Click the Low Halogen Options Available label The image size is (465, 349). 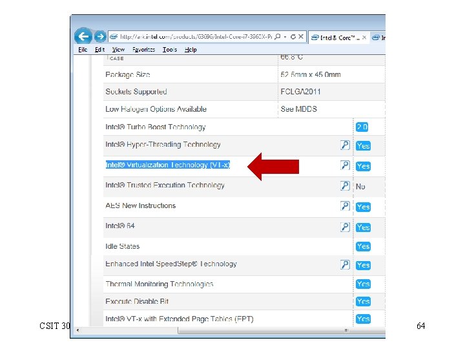(156, 109)
